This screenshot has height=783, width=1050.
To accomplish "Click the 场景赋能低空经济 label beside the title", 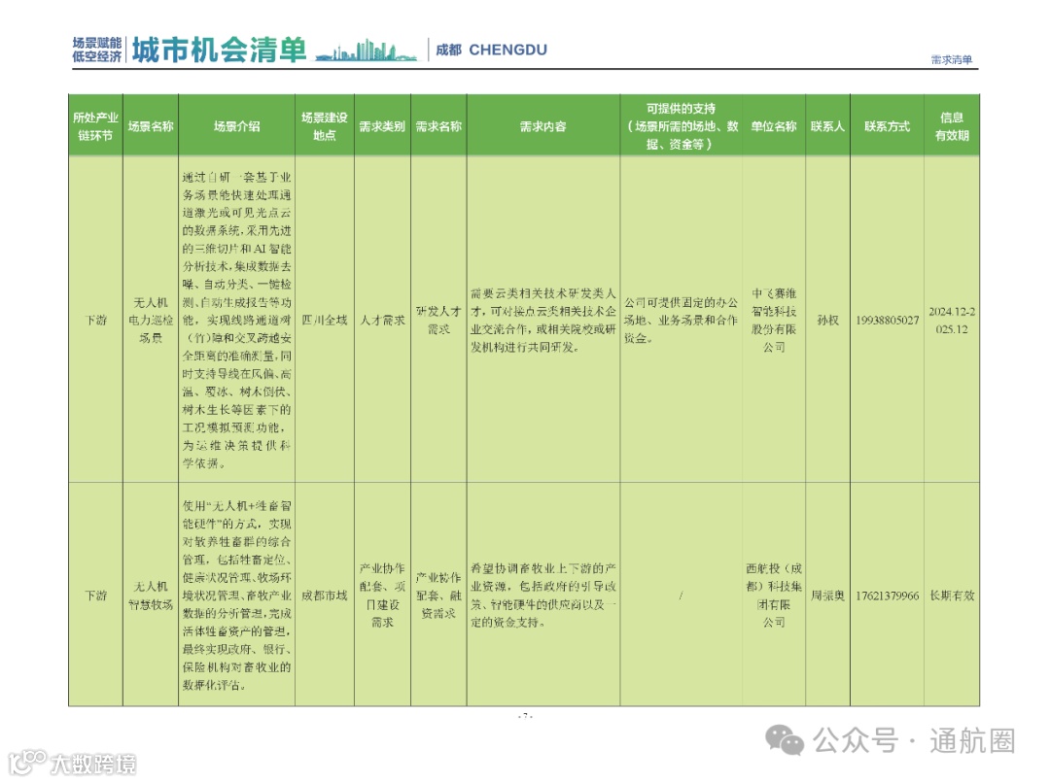I will [97, 51].
